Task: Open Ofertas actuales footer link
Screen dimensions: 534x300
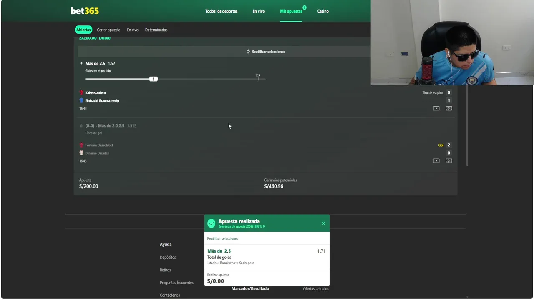Action: pos(316,289)
